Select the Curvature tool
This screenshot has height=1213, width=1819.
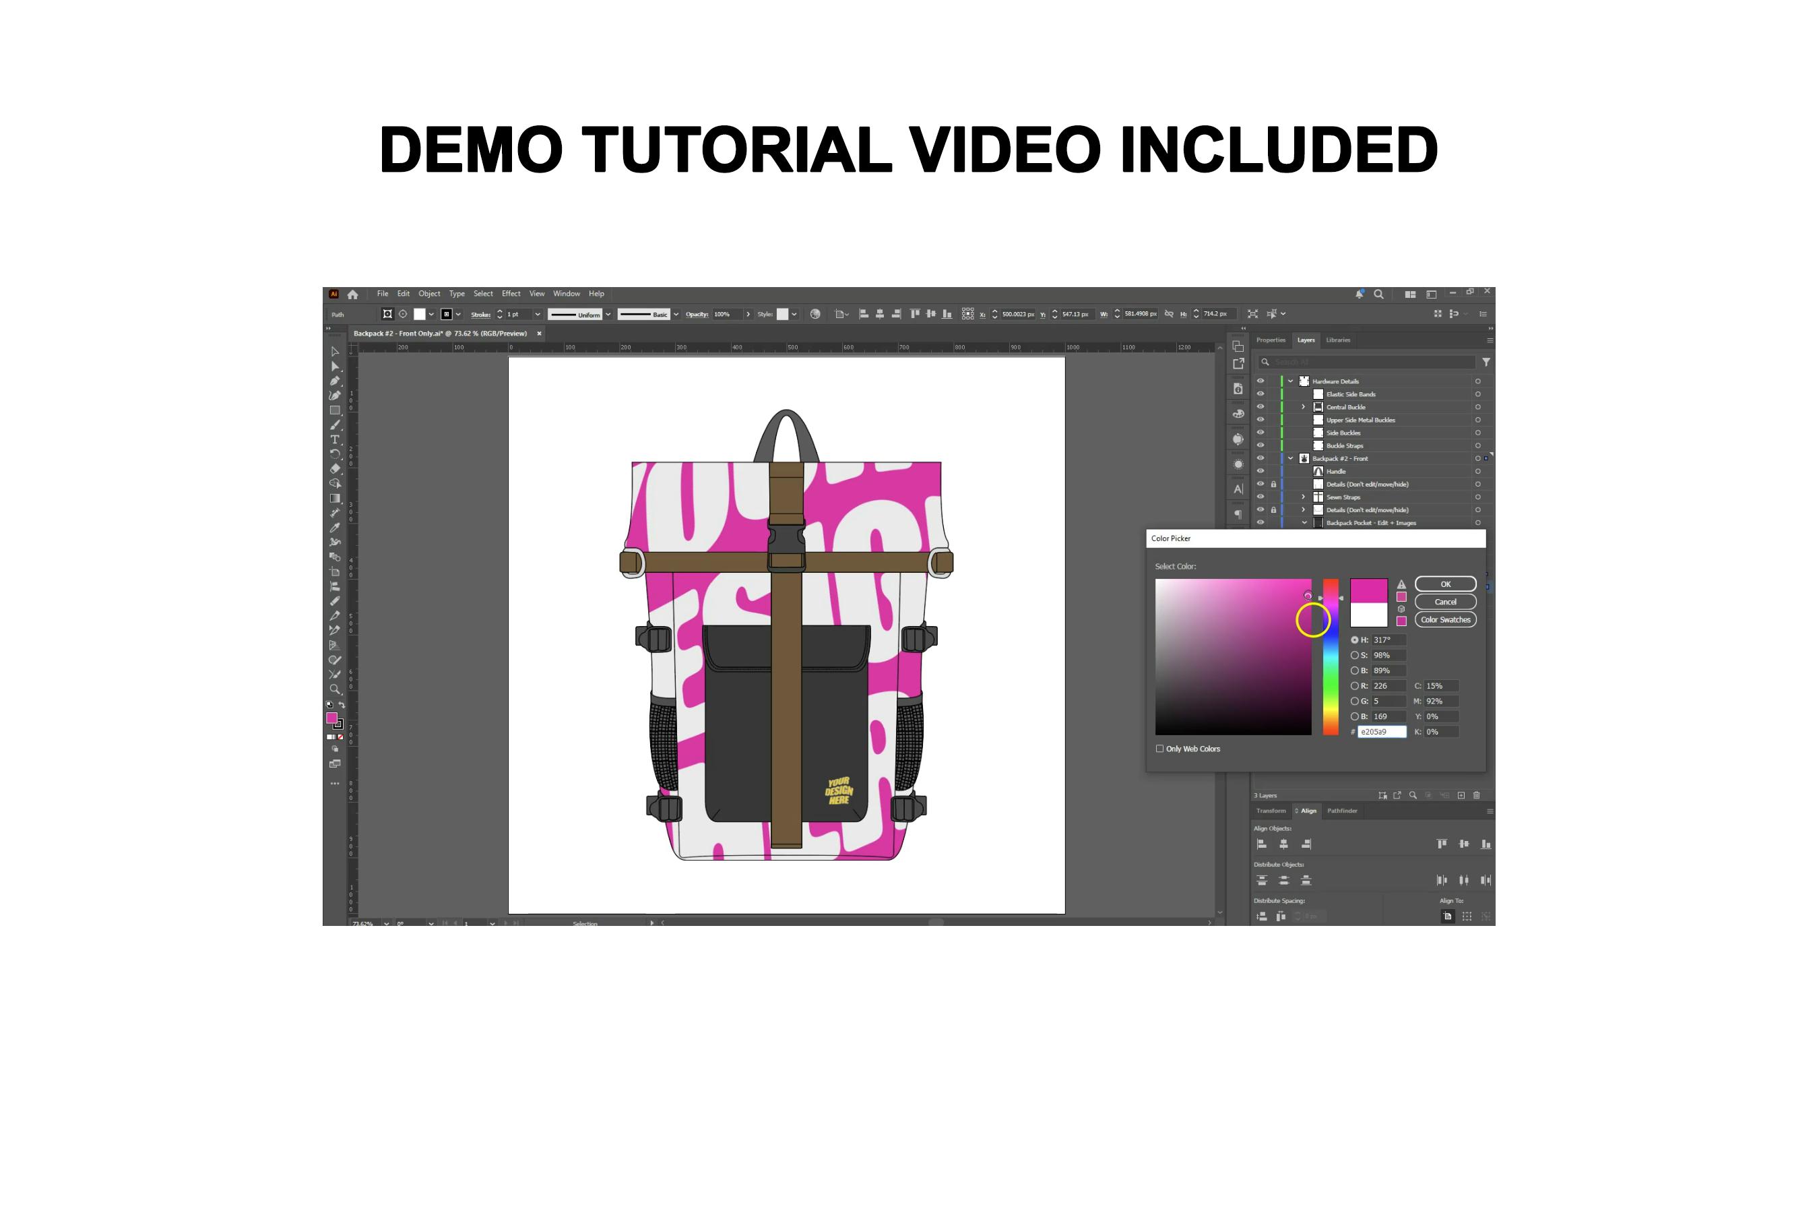pos(335,396)
